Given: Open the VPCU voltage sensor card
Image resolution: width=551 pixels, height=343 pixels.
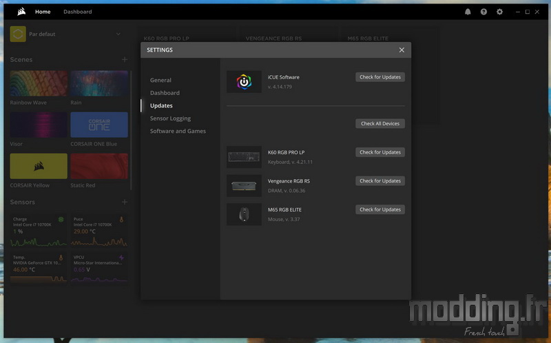Looking at the screenshot, I should [x=99, y=268].
